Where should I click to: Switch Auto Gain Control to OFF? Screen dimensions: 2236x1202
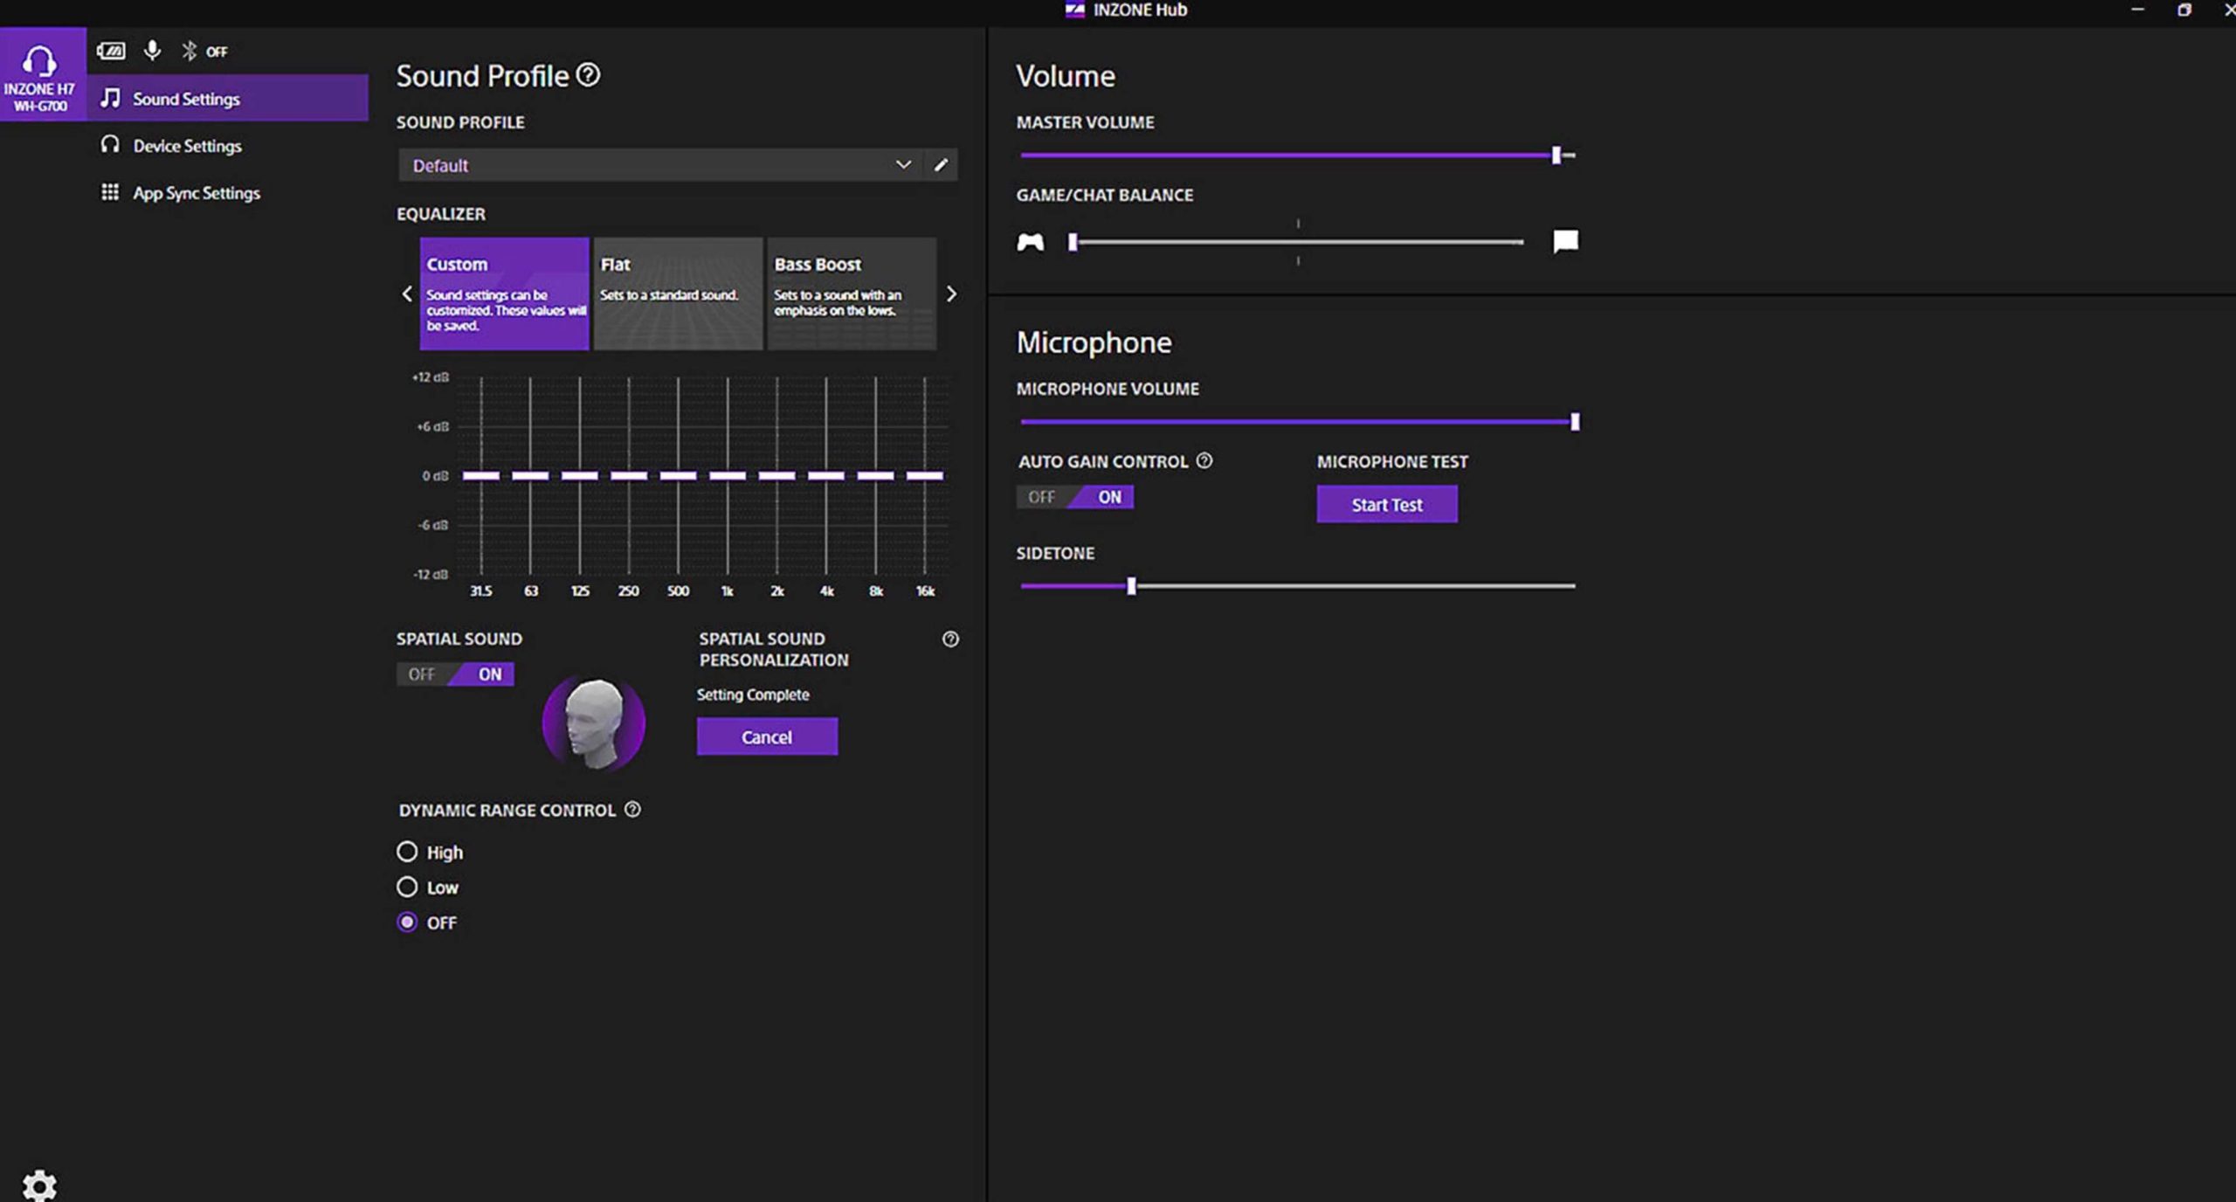click(x=1041, y=497)
